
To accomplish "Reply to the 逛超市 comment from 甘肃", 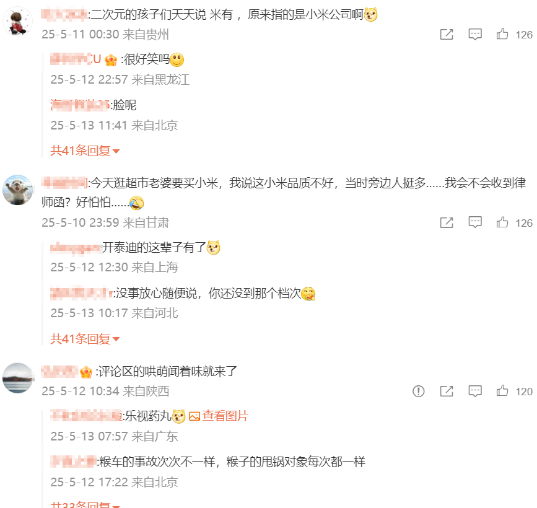I will pyautogui.click(x=475, y=222).
